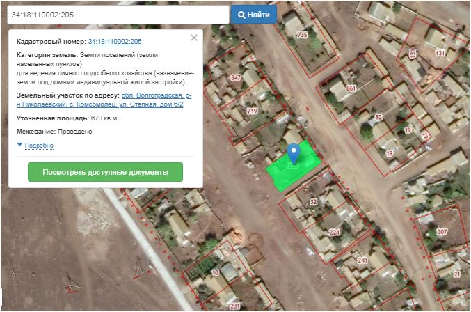Click the cadastral number search field
This screenshot has width=471, height=312.
tap(117, 15)
